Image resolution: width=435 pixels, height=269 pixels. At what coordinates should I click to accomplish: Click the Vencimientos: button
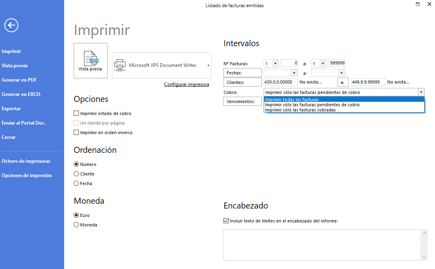pyautogui.click(x=243, y=101)
